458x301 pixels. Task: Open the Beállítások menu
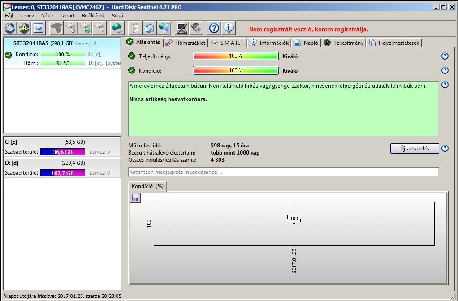pos(93,16)
